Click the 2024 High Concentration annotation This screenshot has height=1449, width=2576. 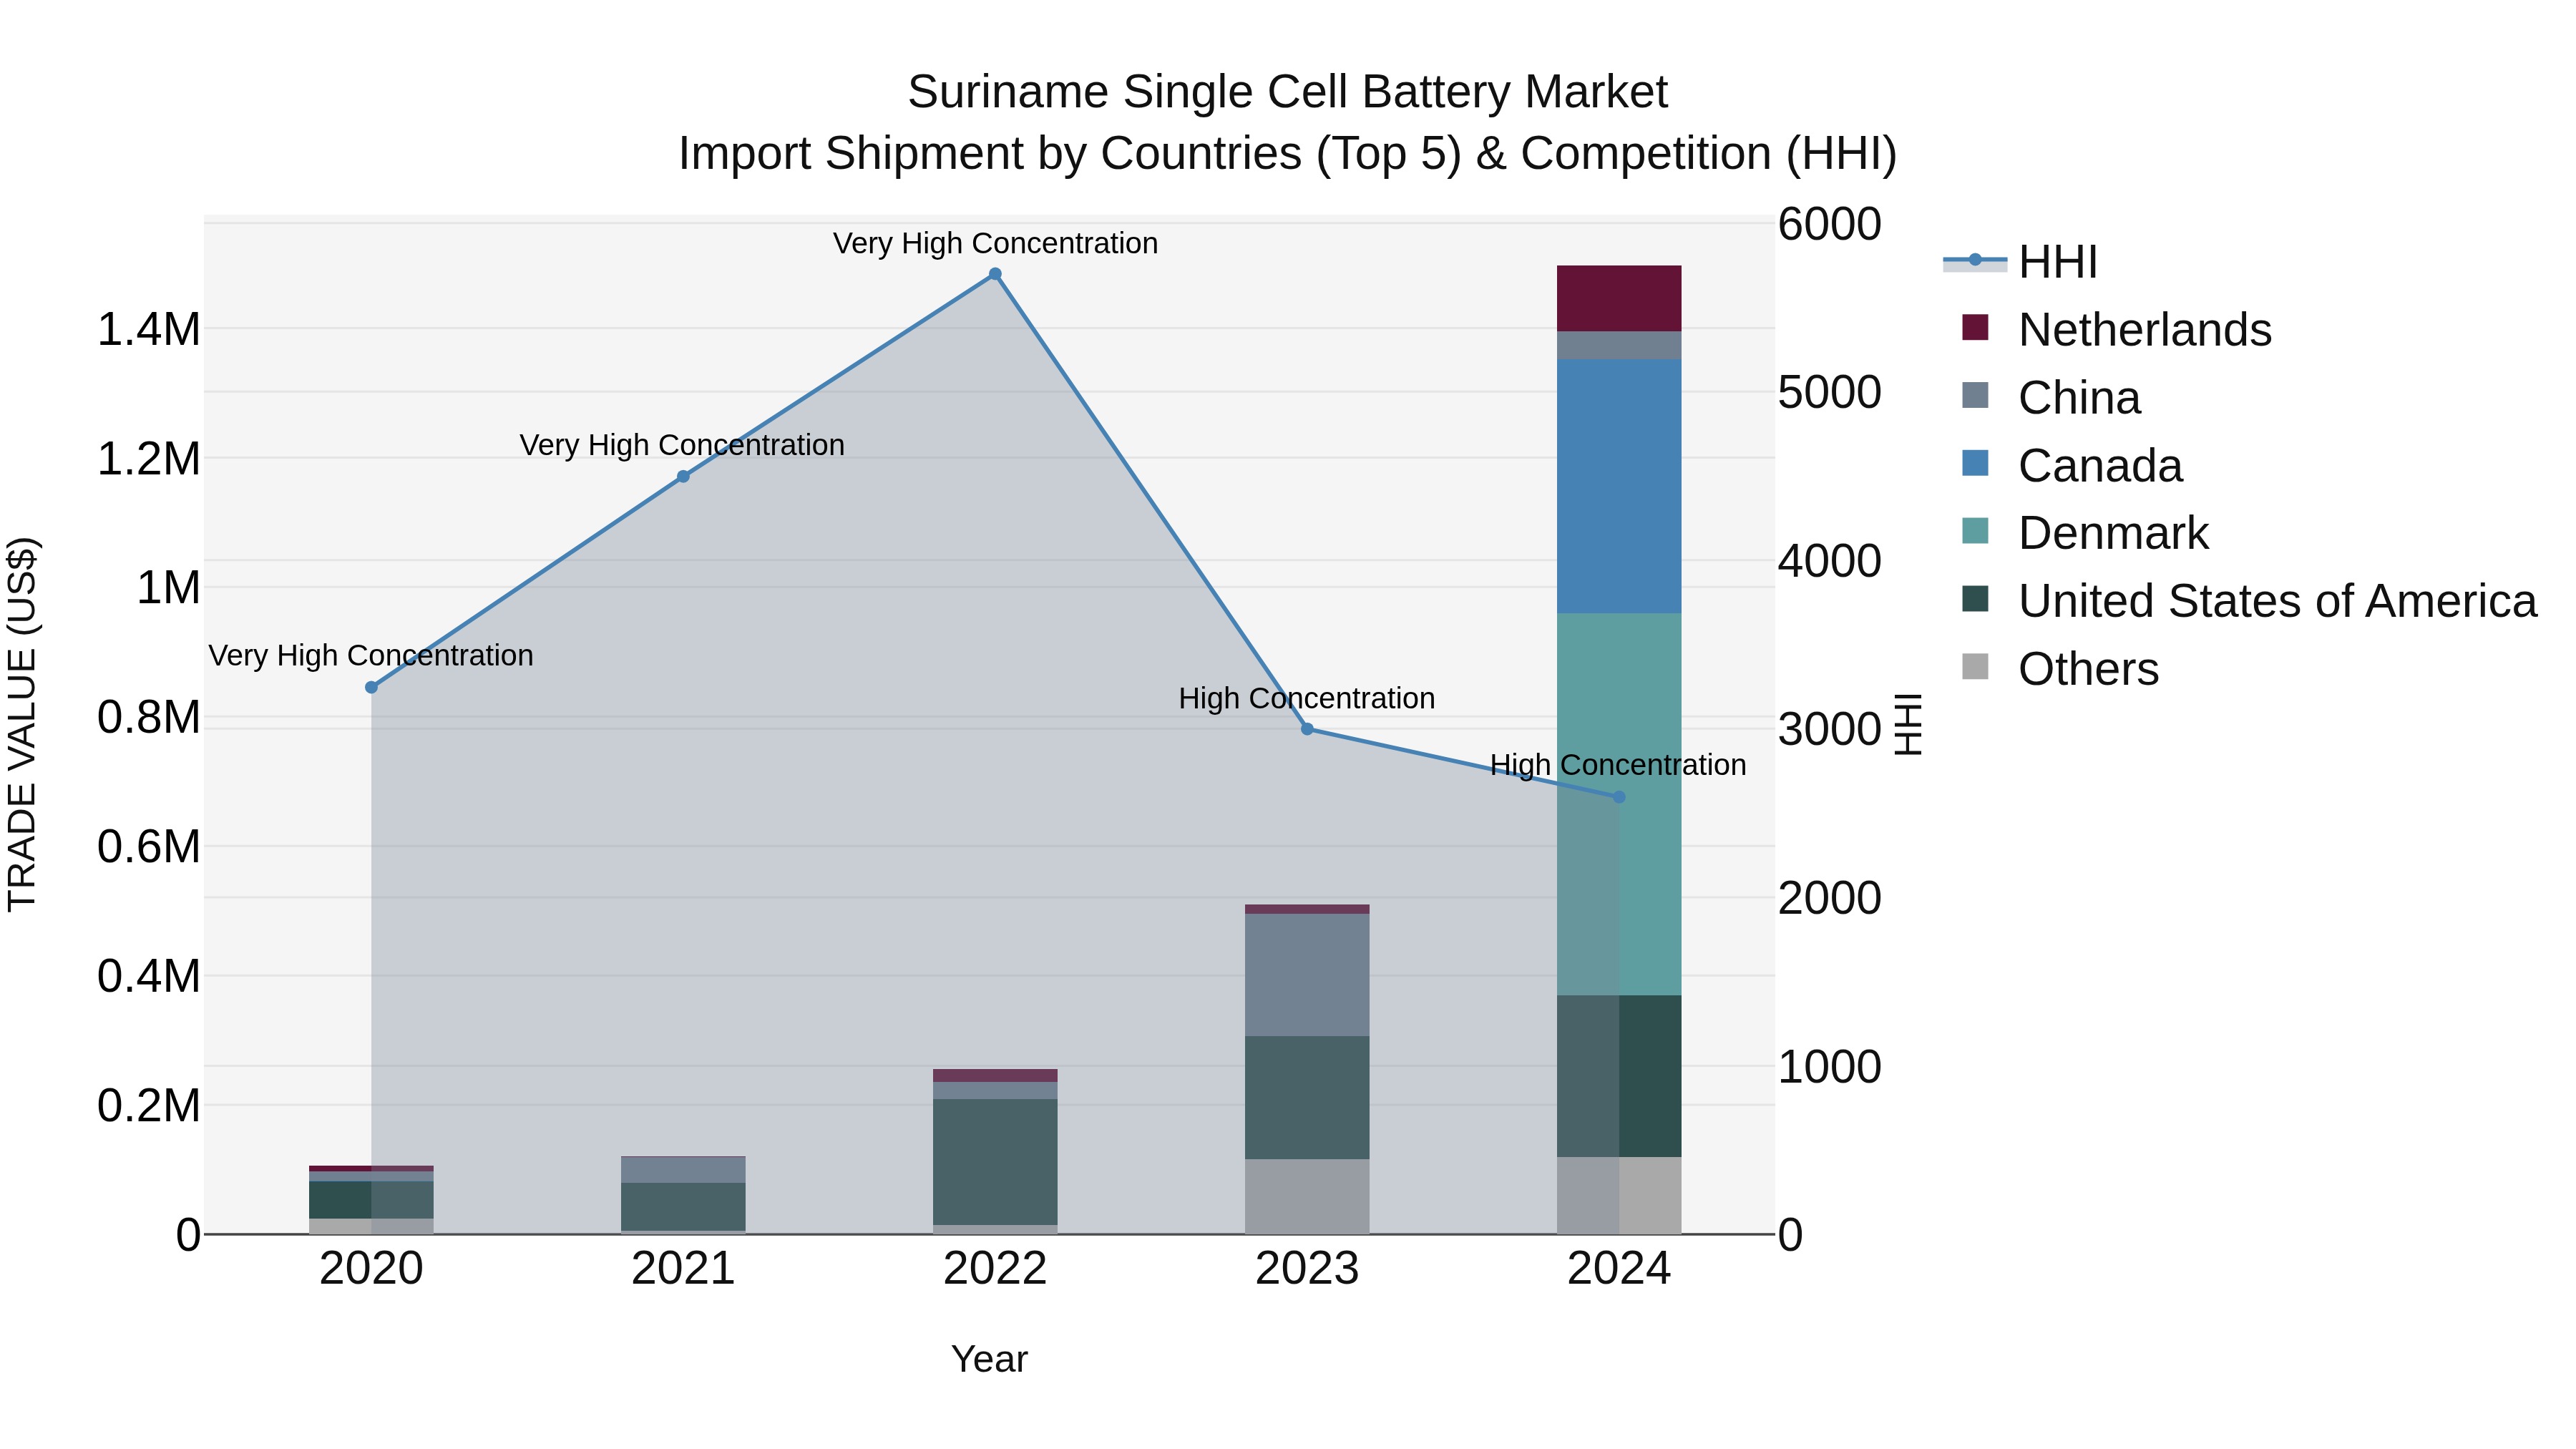point(1618,765)
